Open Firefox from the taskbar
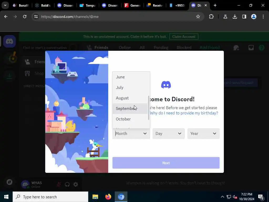Image resolution: width=269 pixels, height=202 pixels. point(108,197)
